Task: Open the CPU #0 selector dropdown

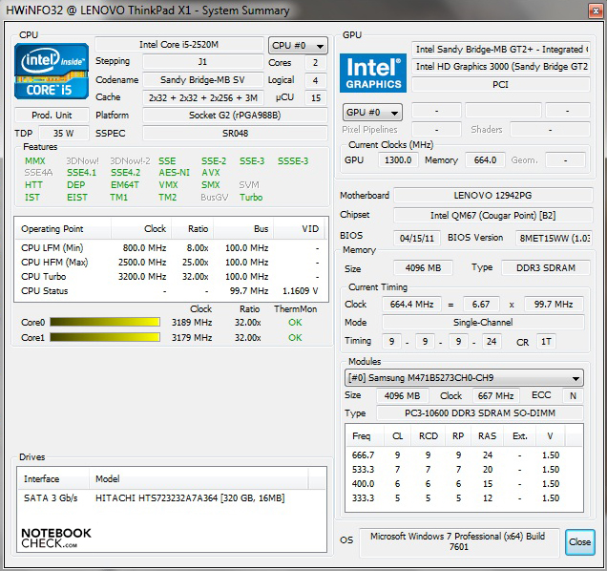Action: pos(298,46)
